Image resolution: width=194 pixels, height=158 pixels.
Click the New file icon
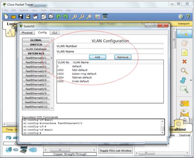coord(6,17)
